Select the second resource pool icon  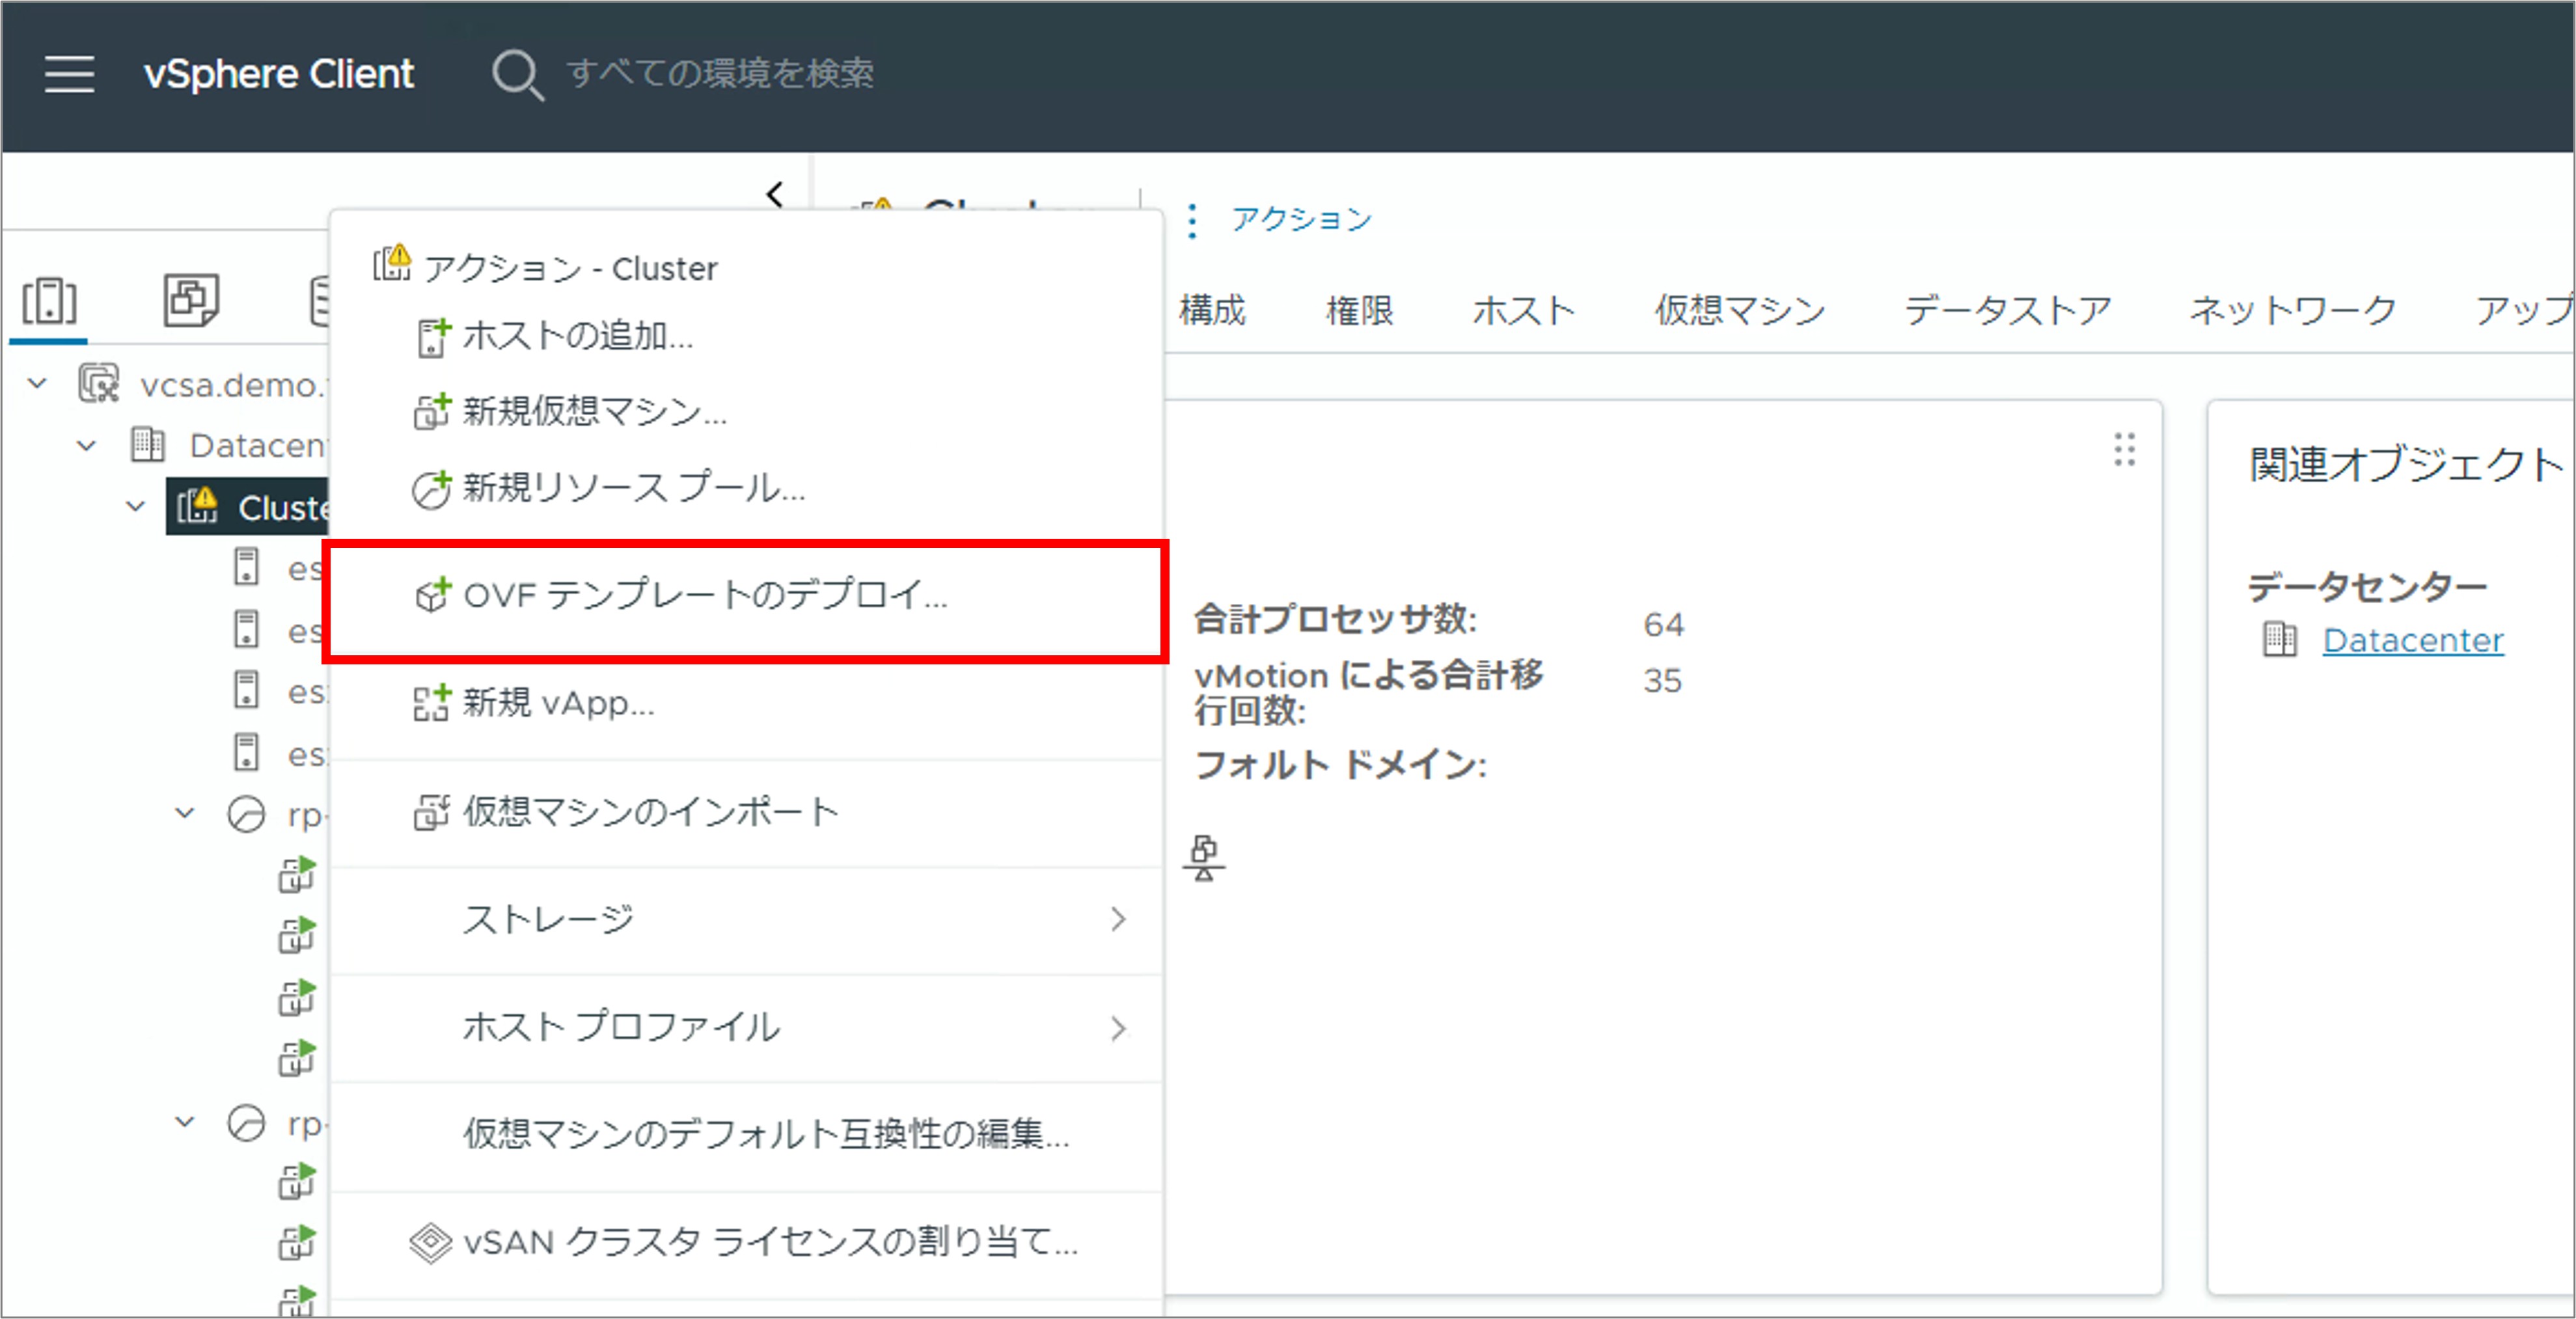coord(246,1123)
